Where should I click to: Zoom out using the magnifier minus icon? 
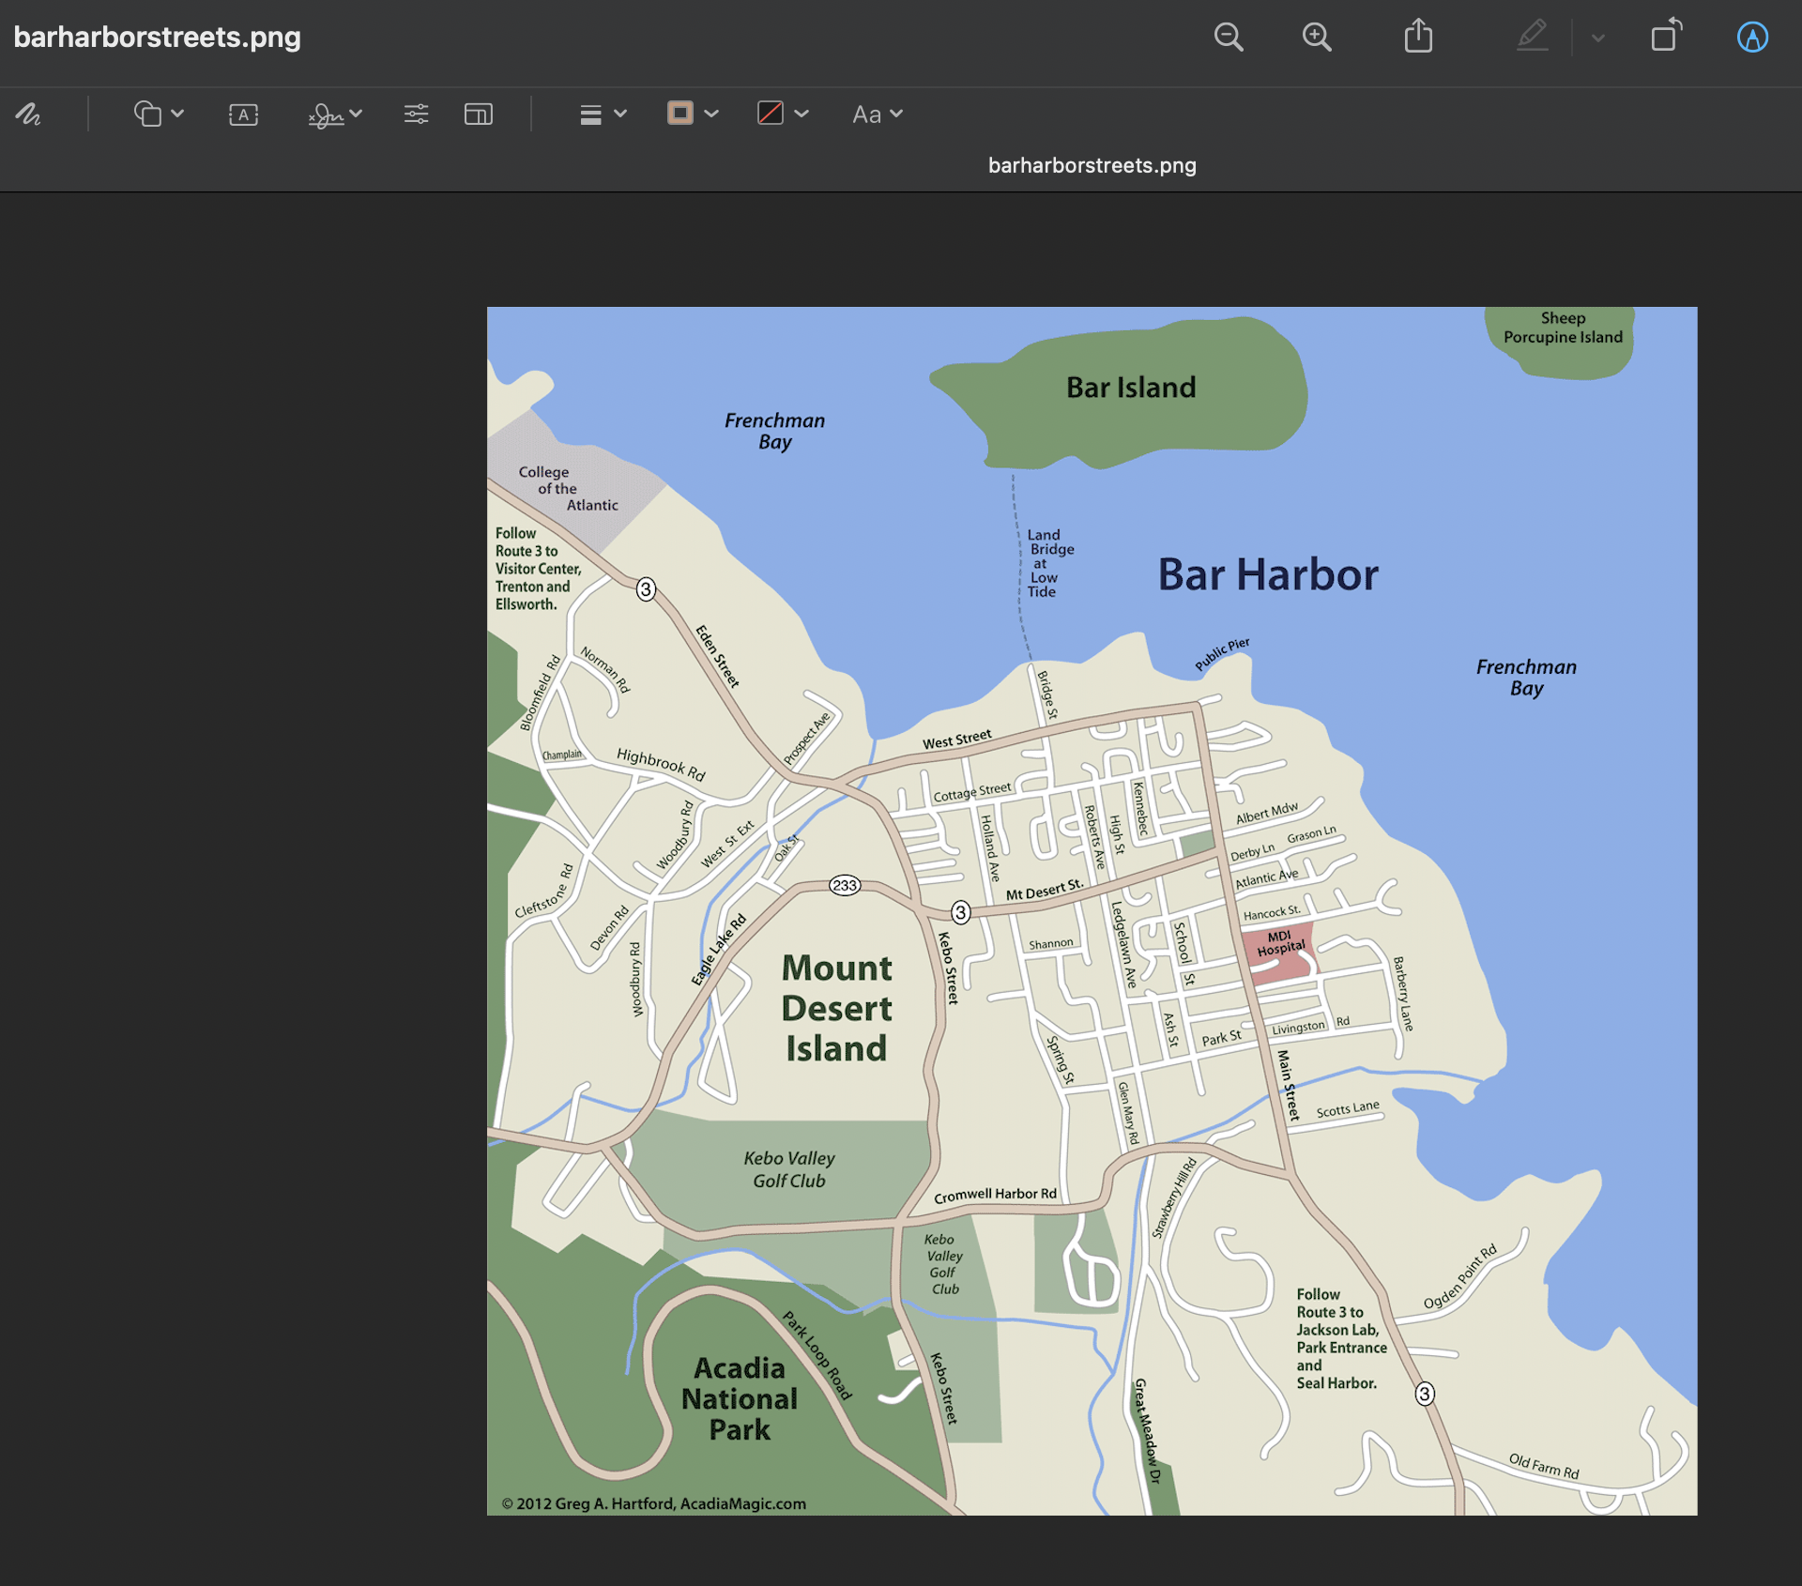(1229, 38)
